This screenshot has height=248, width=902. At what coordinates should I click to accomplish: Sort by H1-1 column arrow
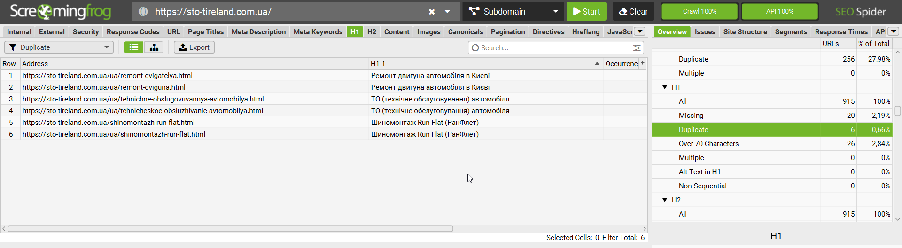[597, 64]
